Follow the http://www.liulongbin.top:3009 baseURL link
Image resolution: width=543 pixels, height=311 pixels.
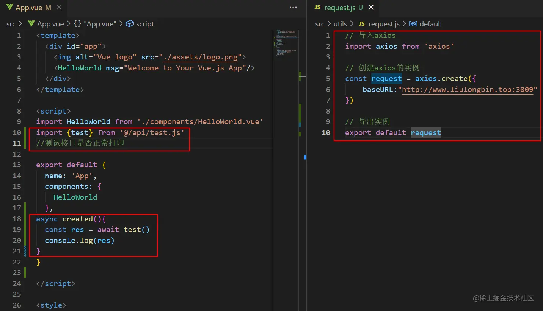coord(468,90)
